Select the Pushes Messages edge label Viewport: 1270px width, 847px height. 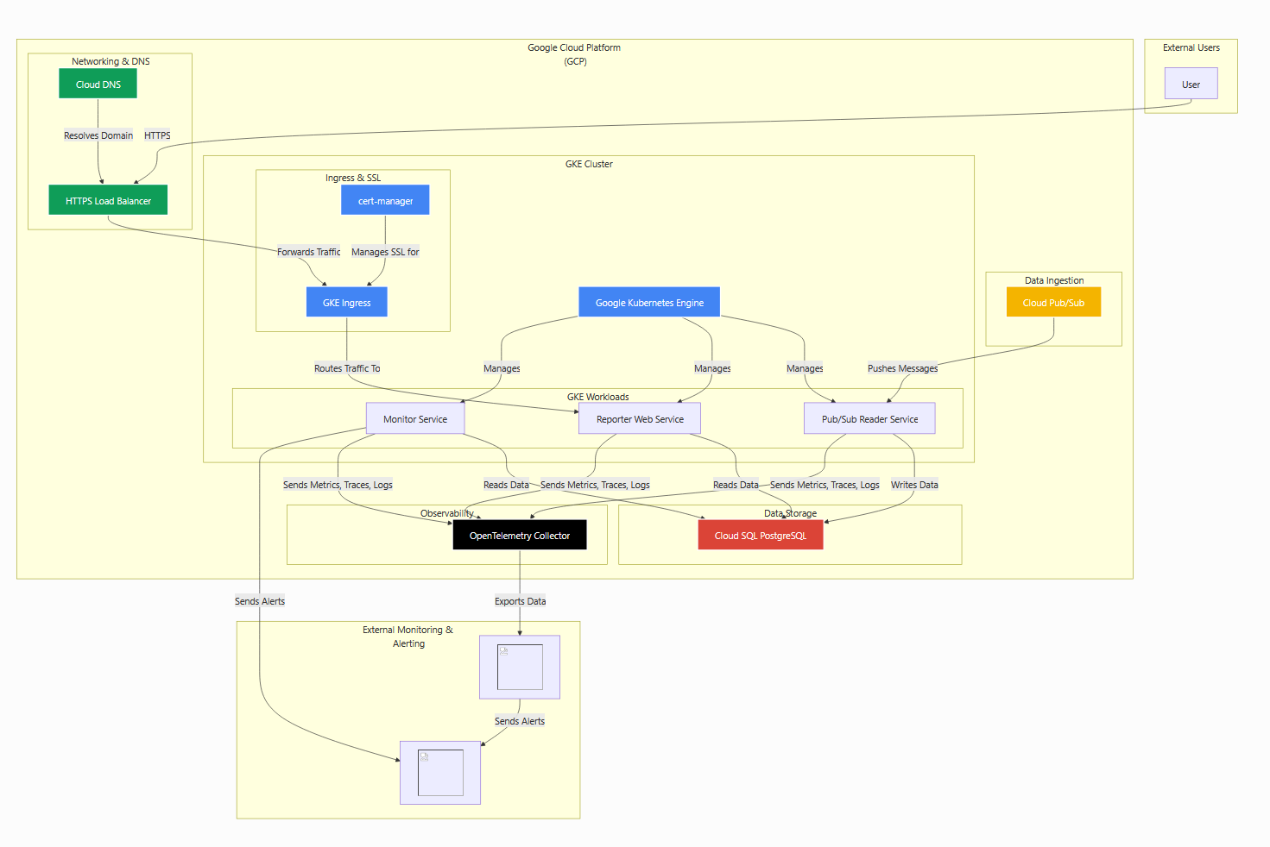coord(902,368)
